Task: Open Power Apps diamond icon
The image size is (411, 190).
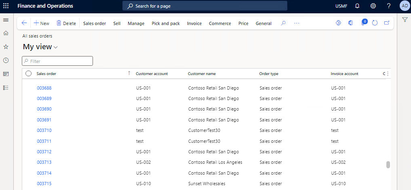Action: pos(338,23)
